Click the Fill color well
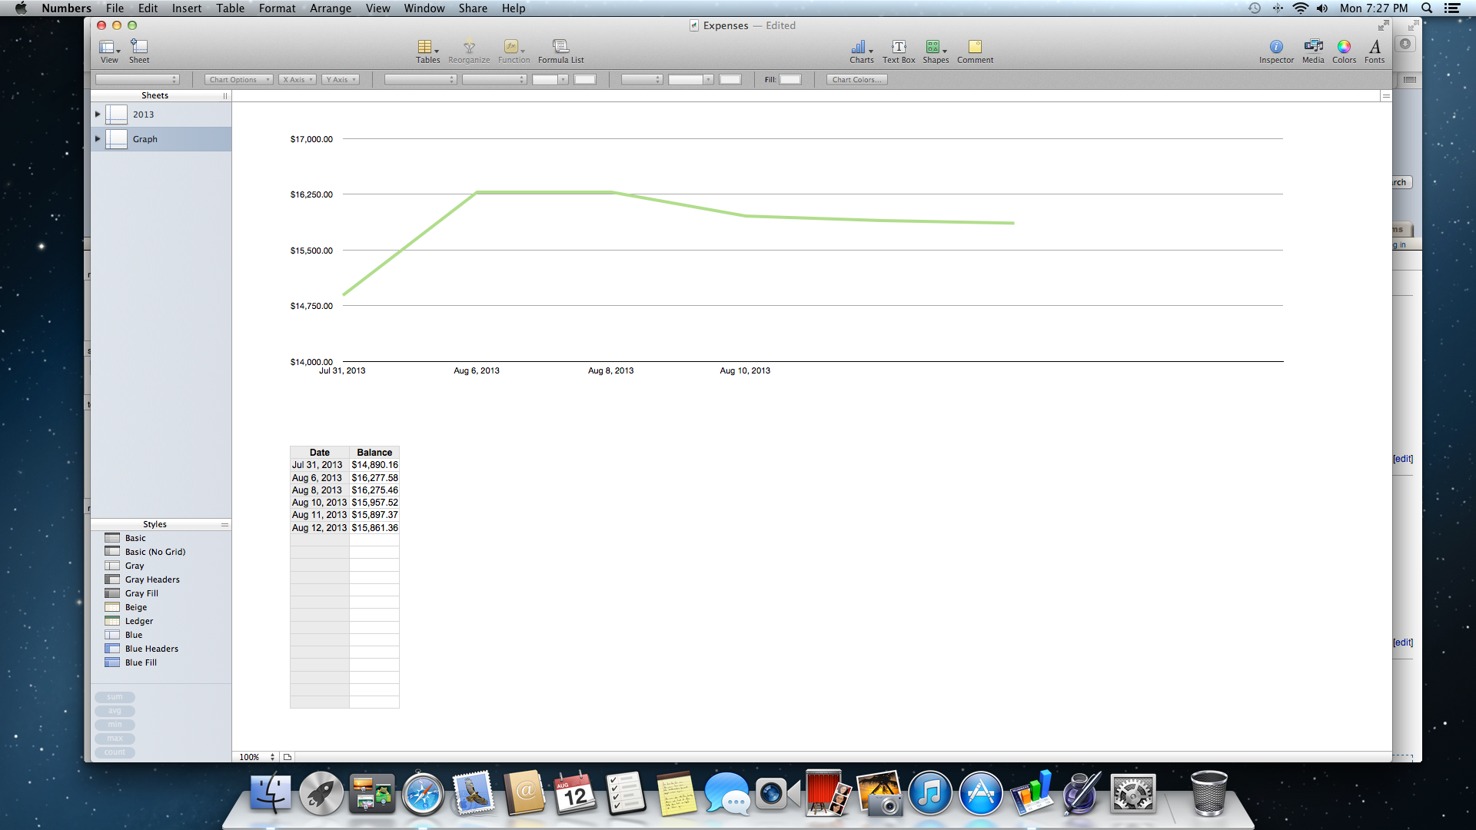The width and height of the screenshot is (1476, 830). (x=790, y=80)
